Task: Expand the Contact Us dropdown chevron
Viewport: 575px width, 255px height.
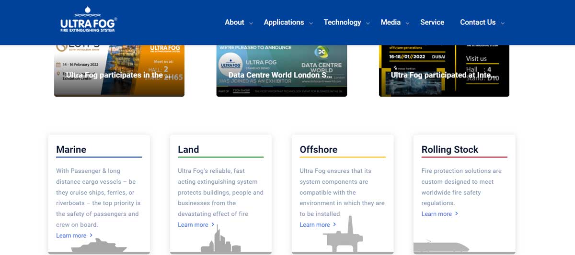Action: tap(503, 23)
